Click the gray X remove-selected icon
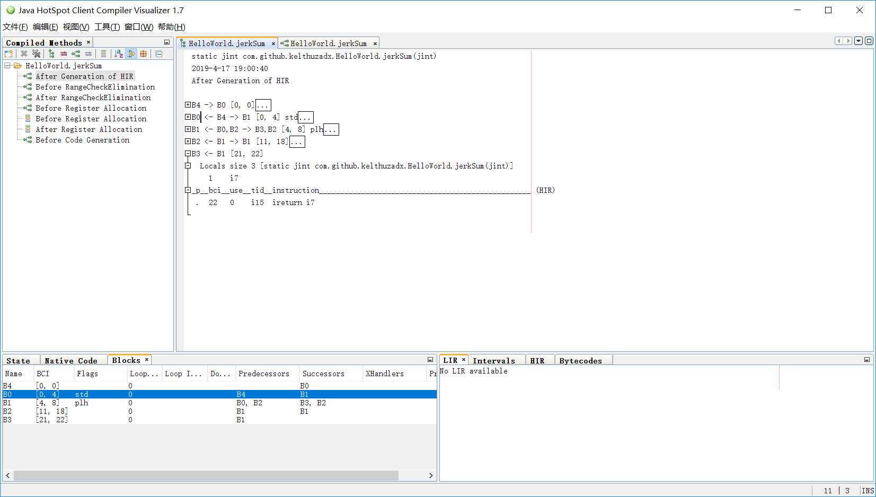The image size is (876, 497). (24, 54)
